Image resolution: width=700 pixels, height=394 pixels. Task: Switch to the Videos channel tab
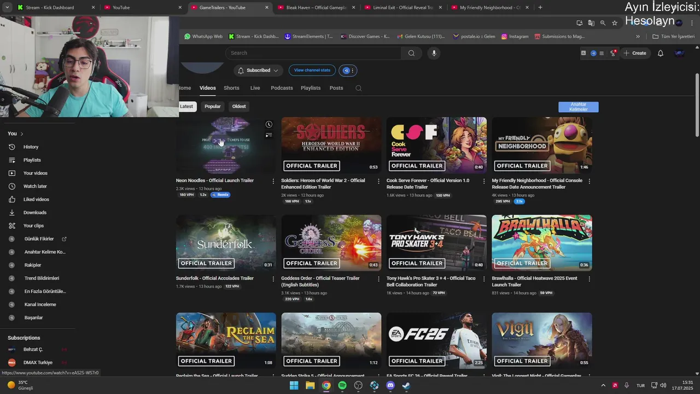pos(207,88)
